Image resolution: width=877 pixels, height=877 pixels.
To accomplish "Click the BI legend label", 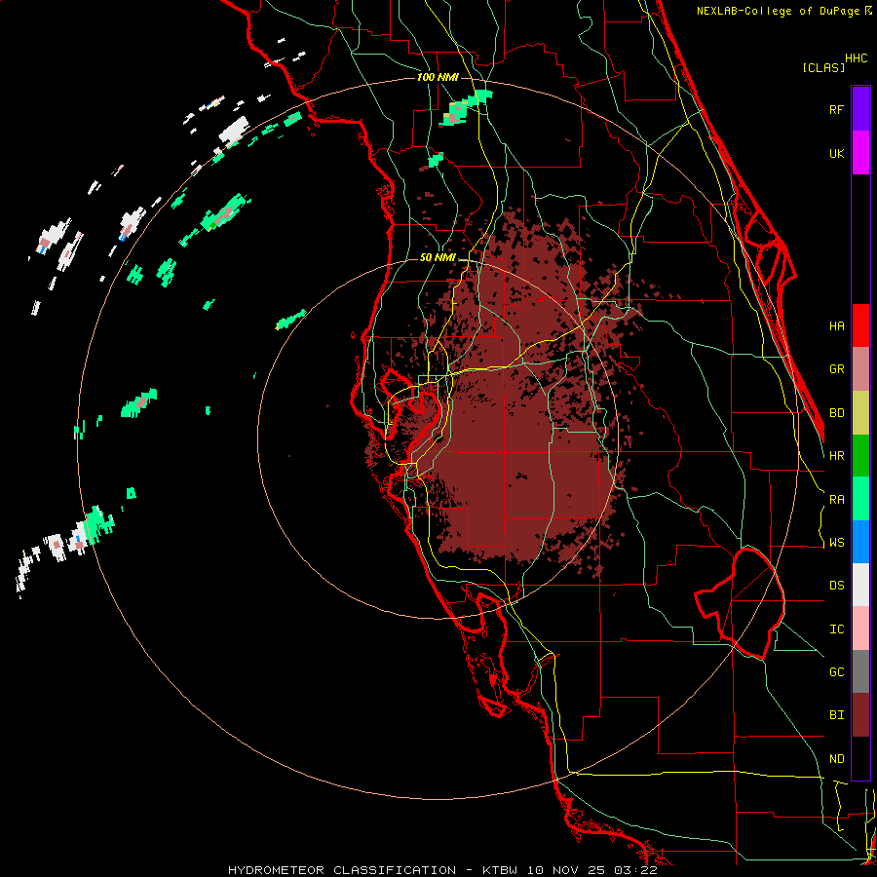I will pos(836,715).
